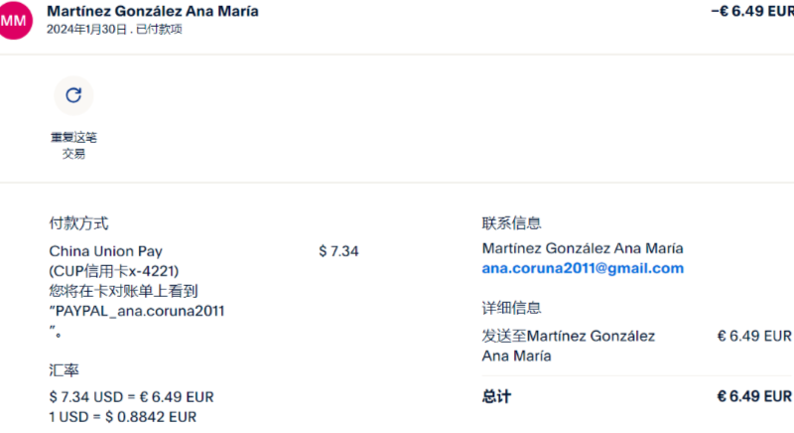Click the $ 7.34 USD = € 6.49 EUR line
Image resolution: width=794 pixels, height=433 pixels.
131,397
